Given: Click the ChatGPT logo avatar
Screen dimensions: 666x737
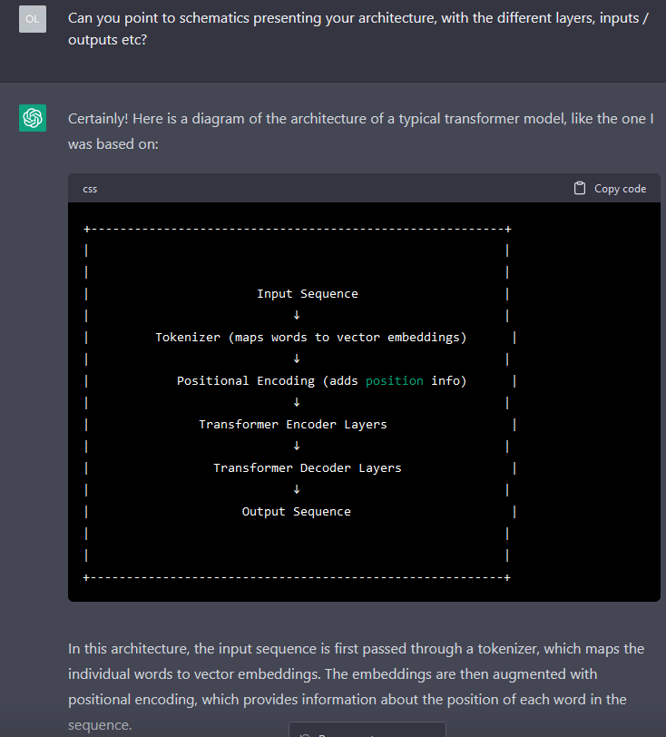Looking at the screenshot, I should coord(33,118).
